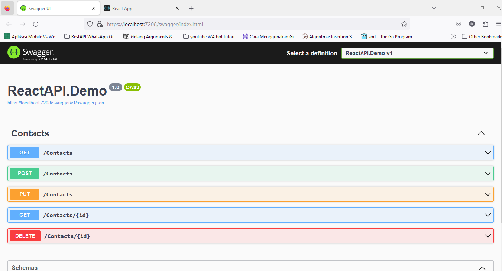Toggle the Schemas section arrow

click(482, 268)
